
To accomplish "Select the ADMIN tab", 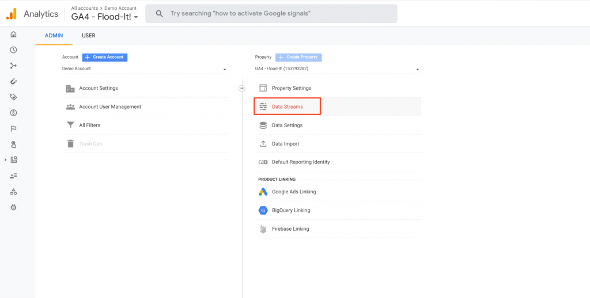I will (x=54, y=36).
